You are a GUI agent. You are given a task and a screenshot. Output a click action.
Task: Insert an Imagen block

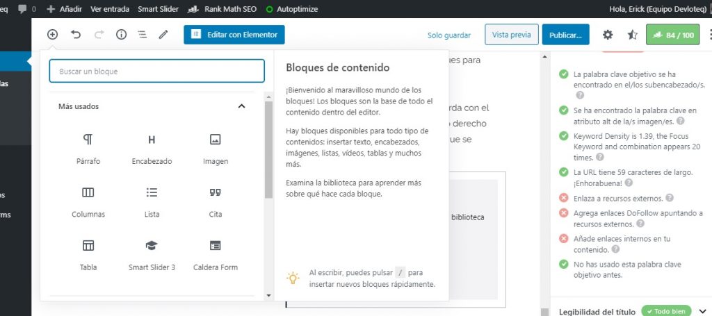[216, 148]
